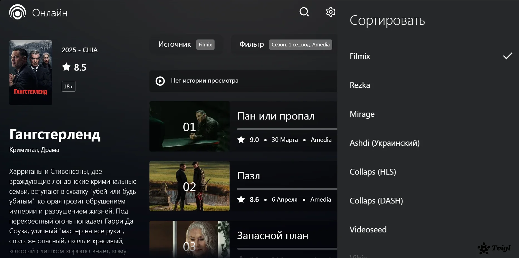Click the 18+ age rating badge
Image resolution: width=519 pixels, height=258 pixels.
coord(68,86)
